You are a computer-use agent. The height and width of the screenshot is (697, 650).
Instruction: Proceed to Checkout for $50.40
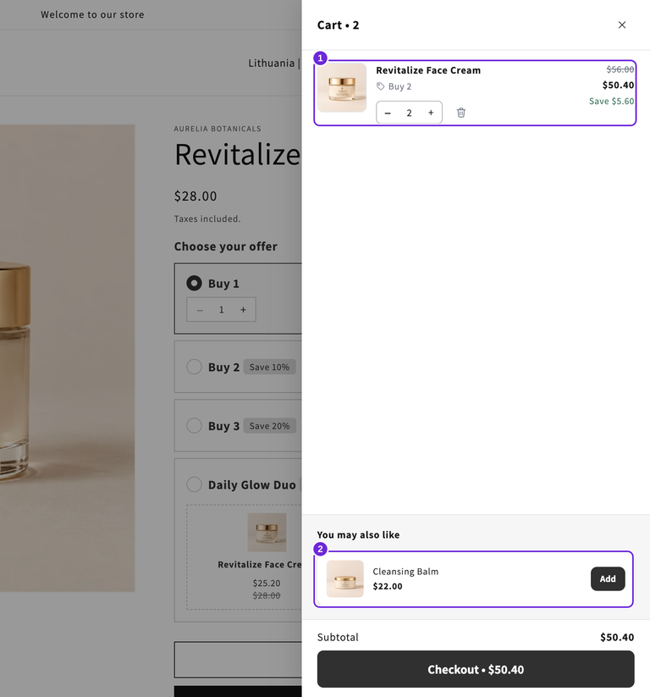pyautogui.click(x=476, y=669)
